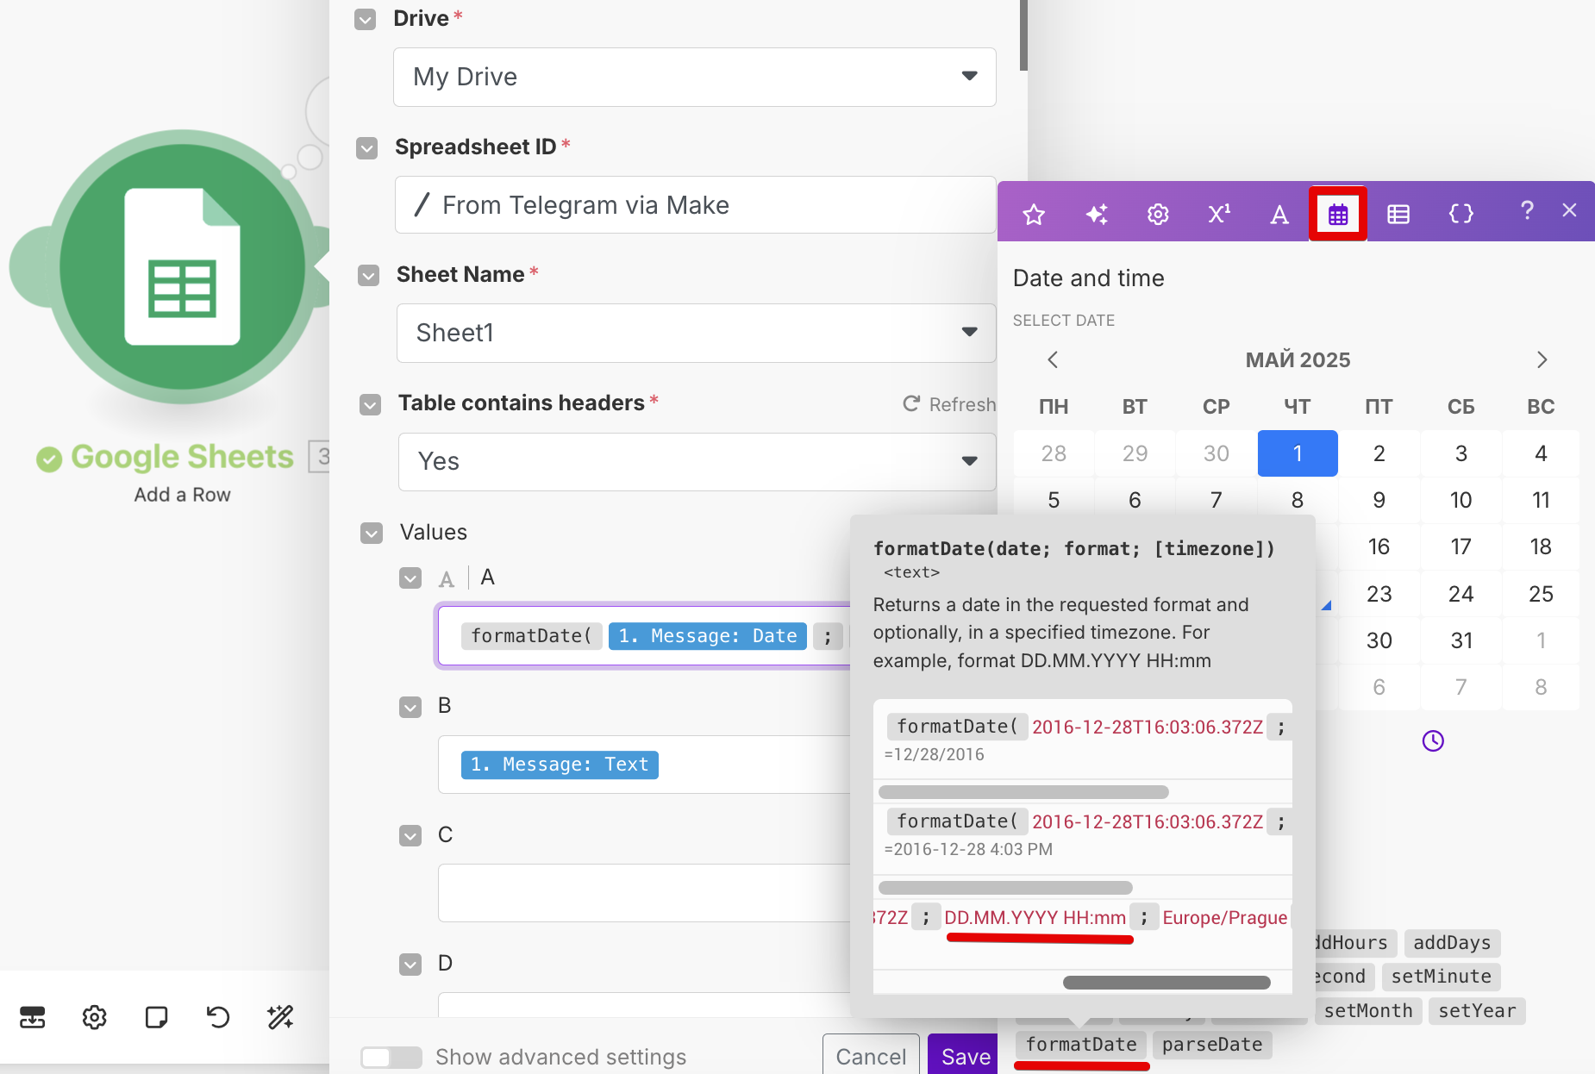Image resolution: width=1595 pixels, height=1074 pixels.
Task: Go to next month in calendar
Action: [1542, 359]
